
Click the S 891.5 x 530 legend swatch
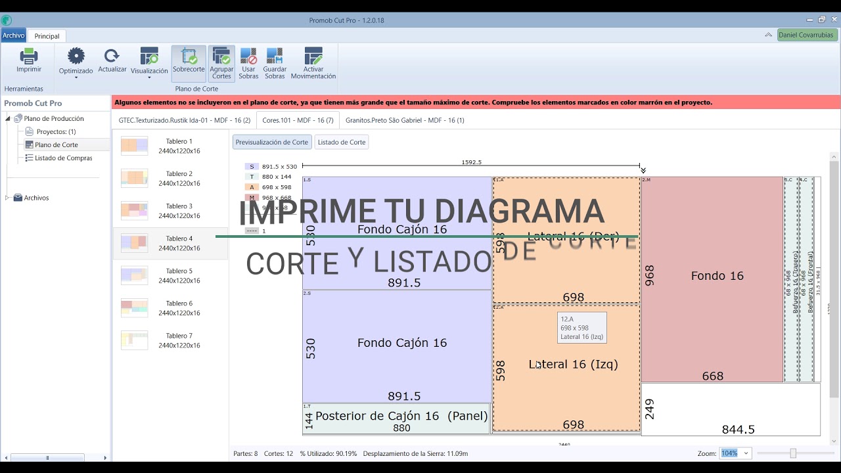point(252,167)
